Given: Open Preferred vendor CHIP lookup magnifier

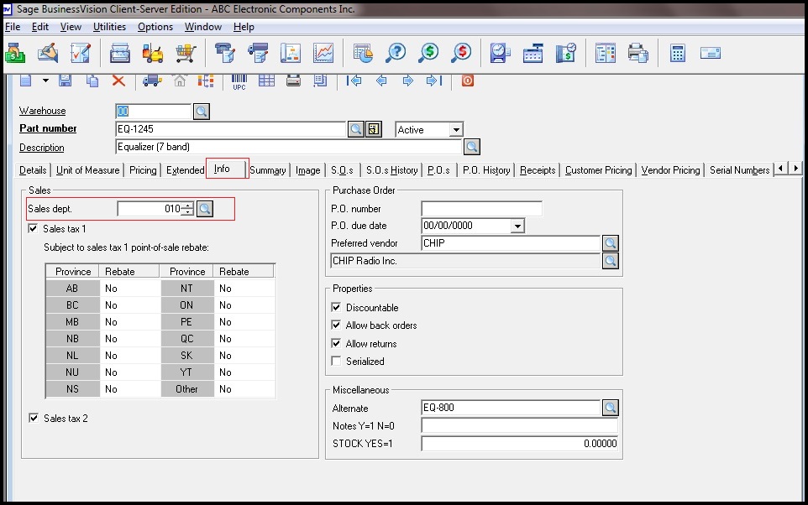Looking at the screenshot, I should point(611,243).
